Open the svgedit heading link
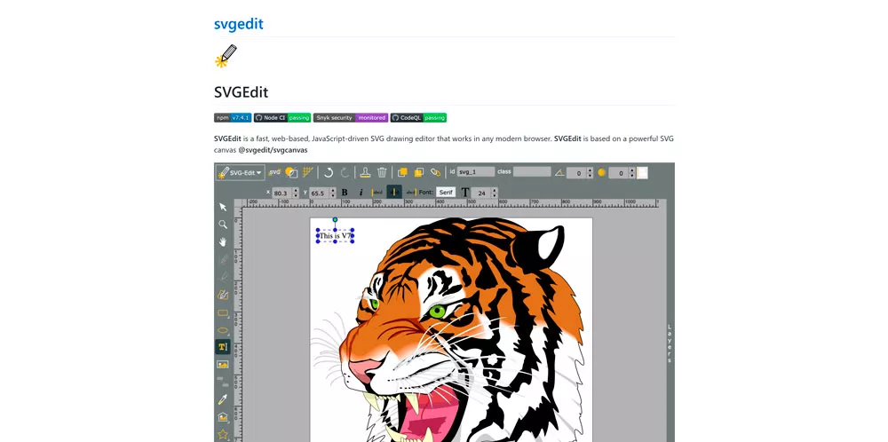The image size is (888, 442). [x=238, y=24]
